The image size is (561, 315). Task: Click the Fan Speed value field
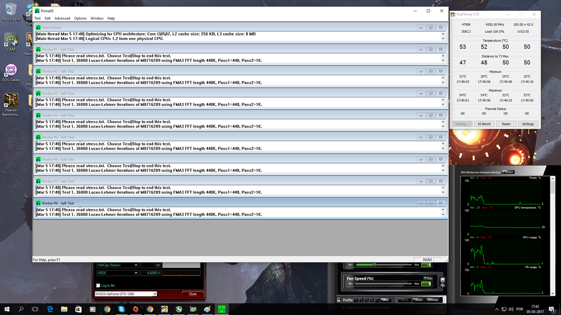pos(426,284)
